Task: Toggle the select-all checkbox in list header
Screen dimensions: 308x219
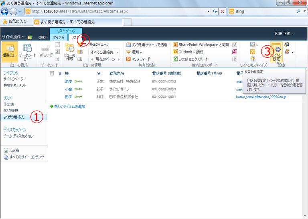Action: point(52,73)
